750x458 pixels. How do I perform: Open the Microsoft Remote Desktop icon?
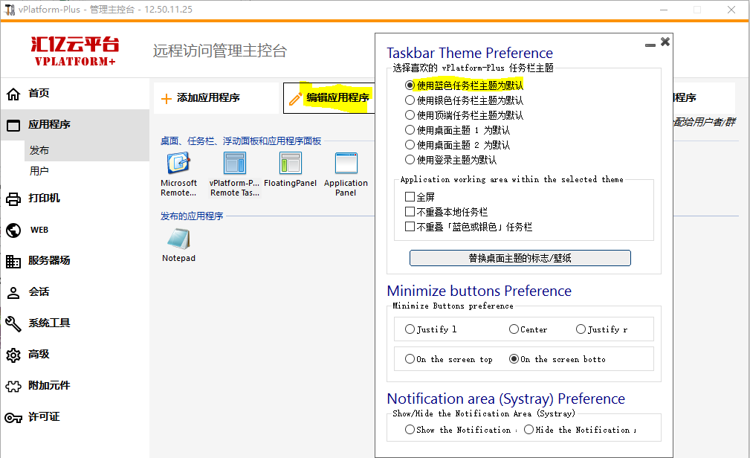[x=178, y=164]
